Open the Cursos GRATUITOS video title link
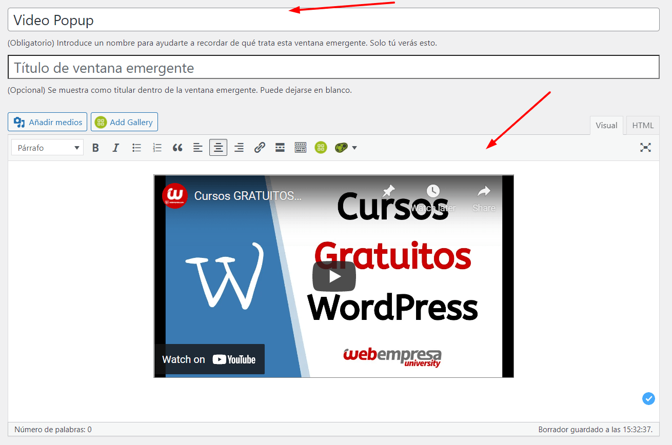Image resolution: width=672 pixels, height=445 pixels. (248, 196)
